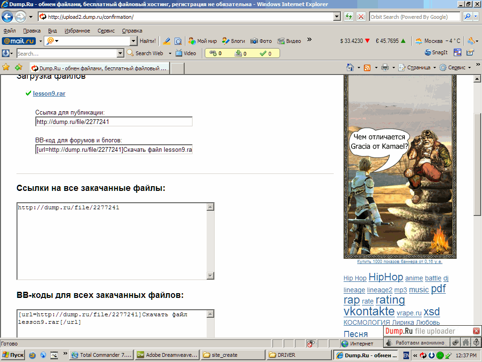
Task: Open the Сервис dropdown in the command bar
Action: point(455,67)
